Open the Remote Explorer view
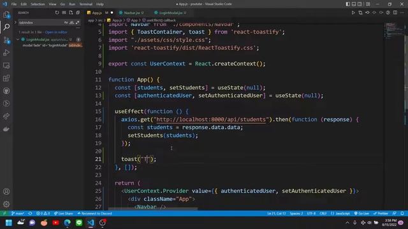Image resolution: width=408 pixels, height=229 pixels. point(6,66)
